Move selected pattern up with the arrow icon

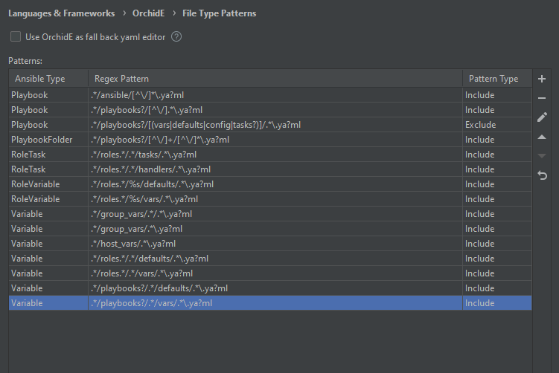tap(542, 137)
